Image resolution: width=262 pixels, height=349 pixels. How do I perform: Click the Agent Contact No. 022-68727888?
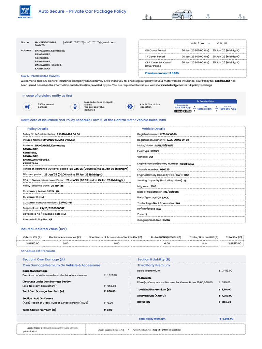tap(157, 330)
